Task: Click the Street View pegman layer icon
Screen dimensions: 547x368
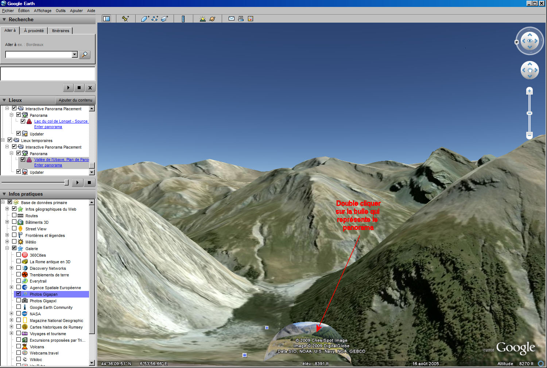Action: 20,229
